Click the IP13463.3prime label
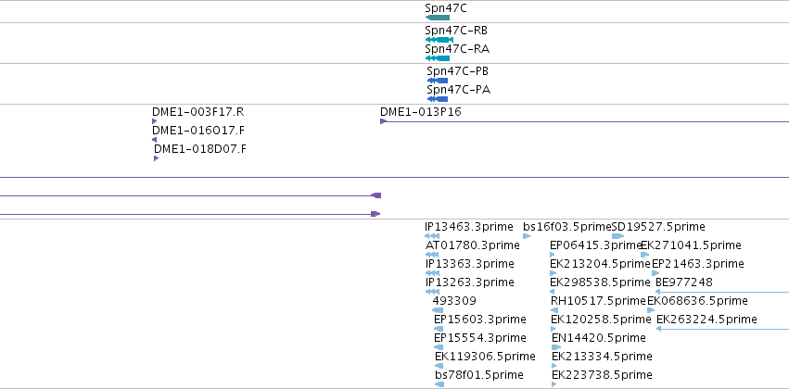Viewport: 789px width, 389px height. [469, 227]
